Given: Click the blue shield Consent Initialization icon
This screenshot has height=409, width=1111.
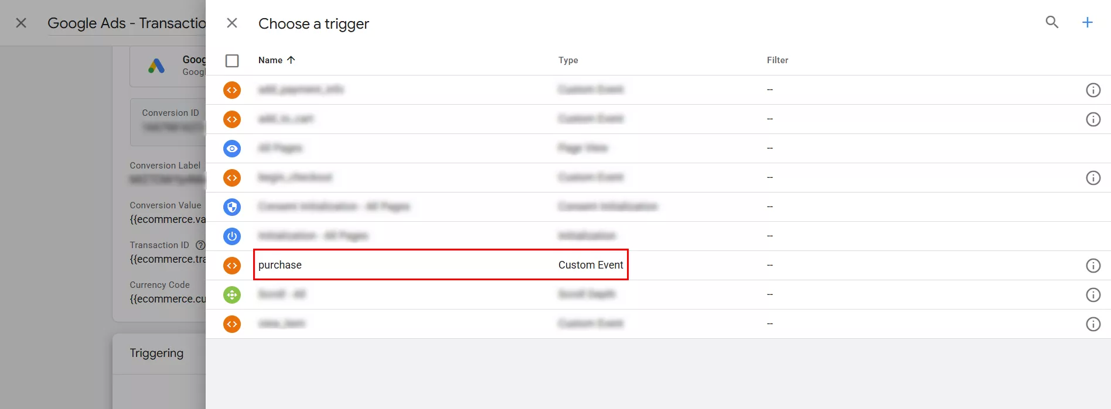Looking at the screenshot, I should coord(232,207).
